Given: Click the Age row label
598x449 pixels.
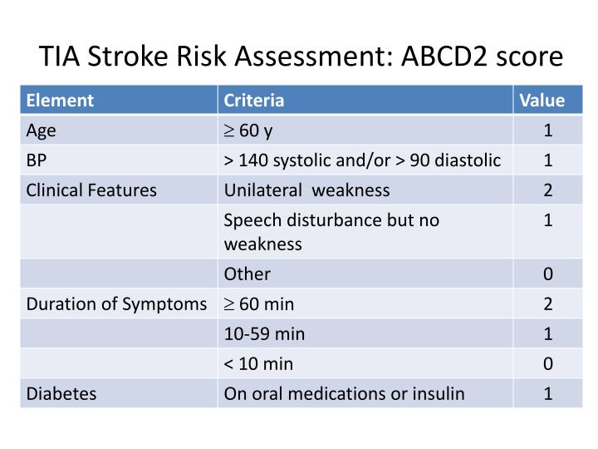Looking at the screenshot, I should pos(119,131).
